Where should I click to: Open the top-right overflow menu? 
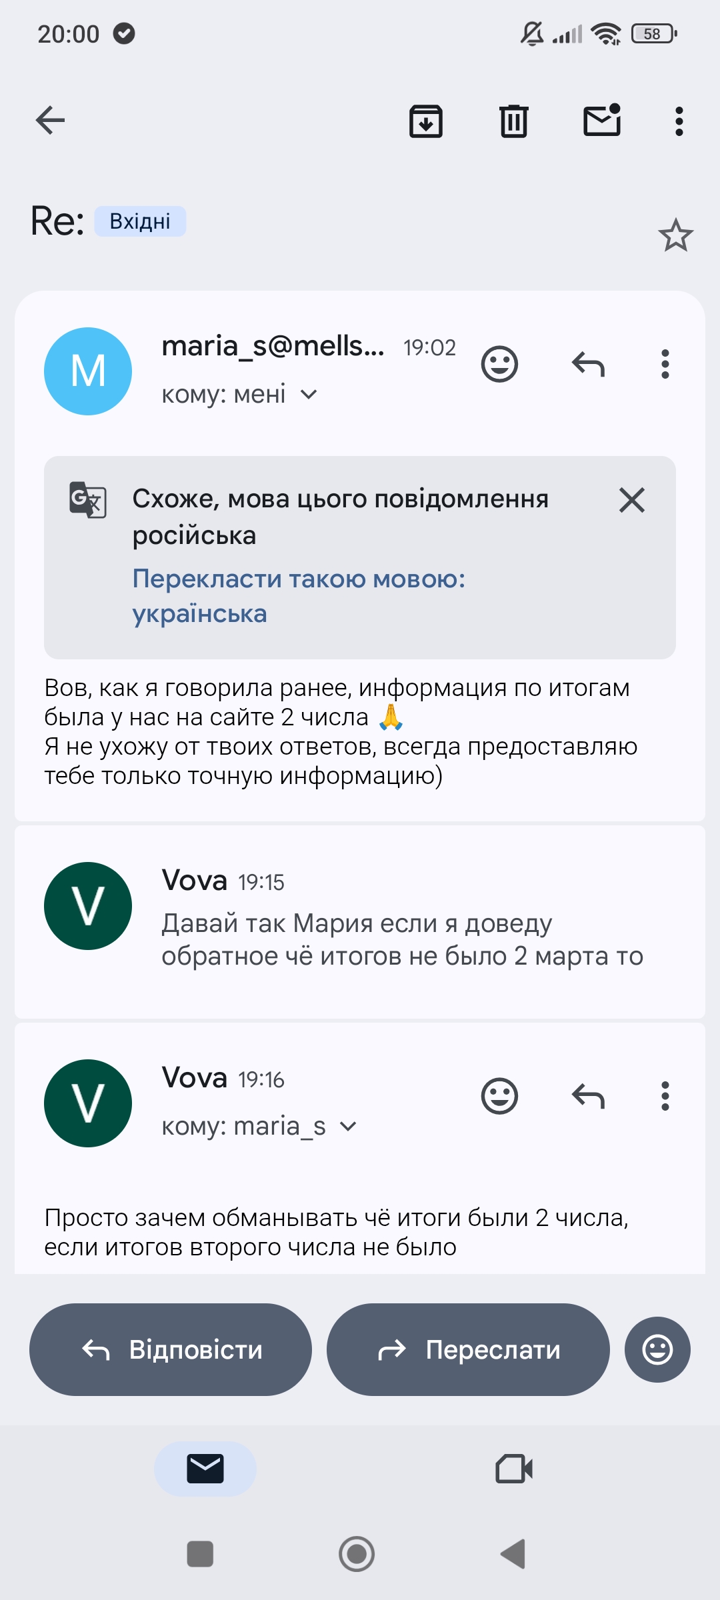tap(679, 121)
